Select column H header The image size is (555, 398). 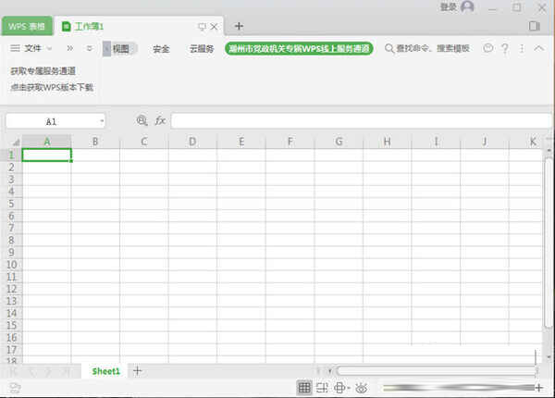tap(388, 142)
